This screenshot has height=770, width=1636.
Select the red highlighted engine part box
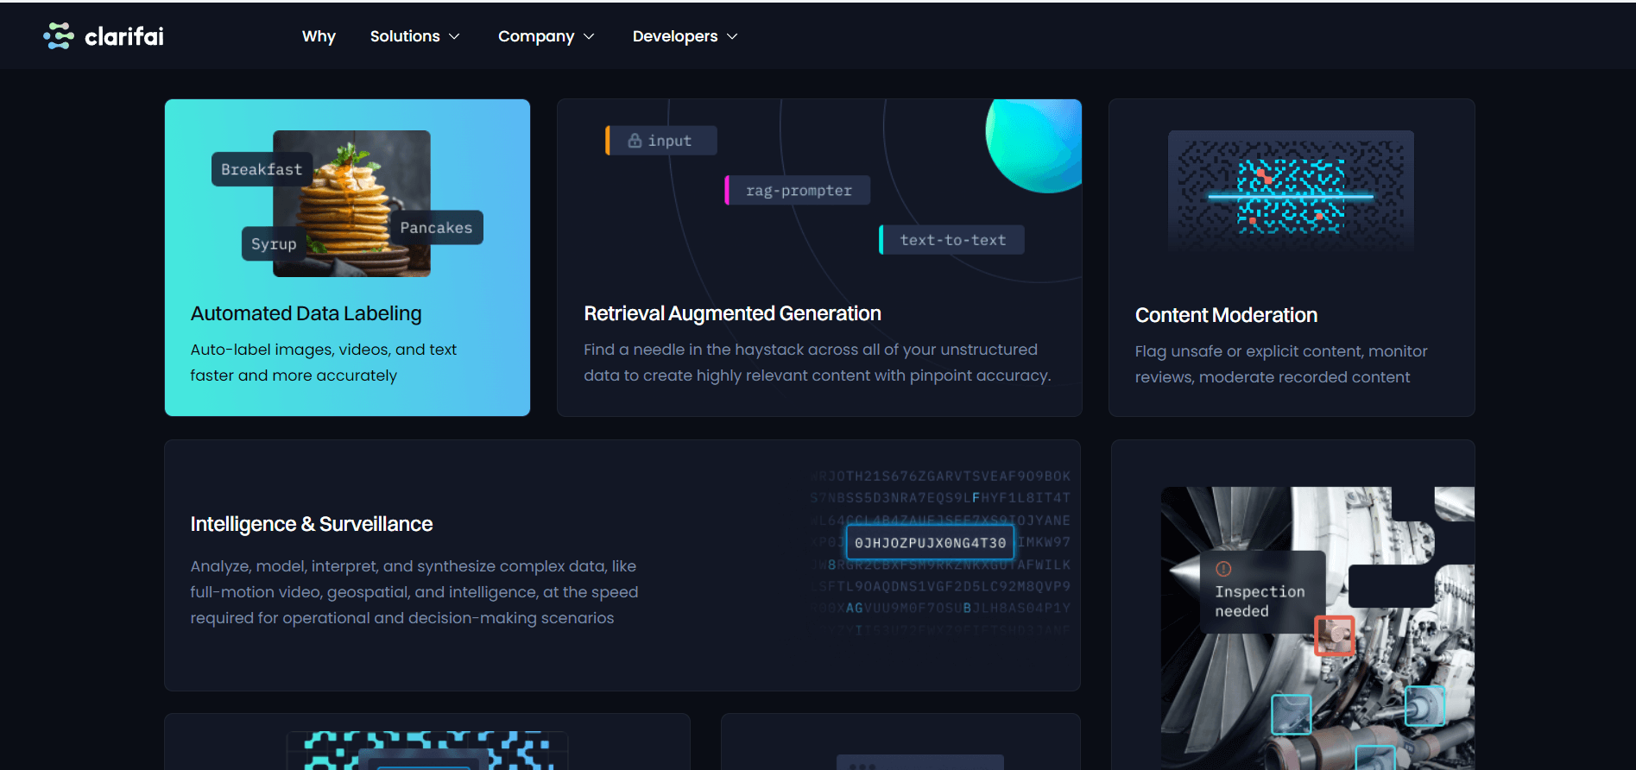click(1334, 635)
